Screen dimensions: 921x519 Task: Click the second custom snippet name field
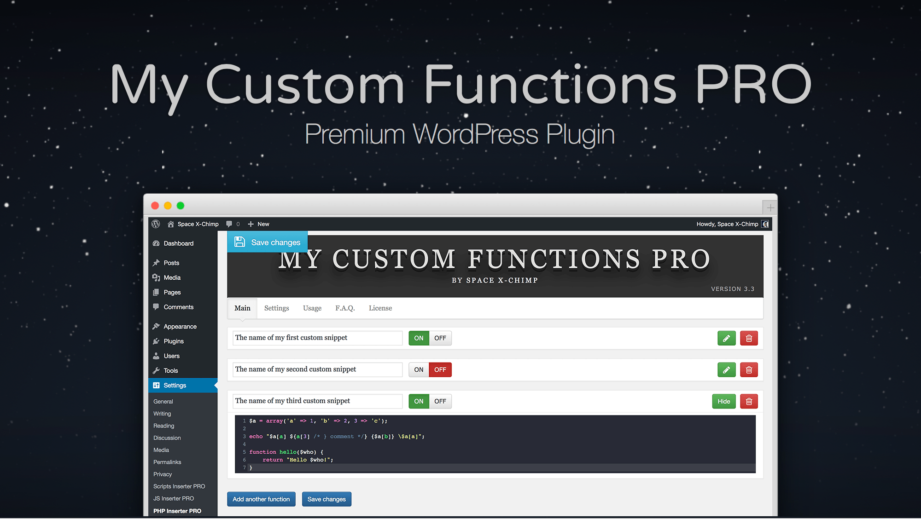(x=318, y=370)
